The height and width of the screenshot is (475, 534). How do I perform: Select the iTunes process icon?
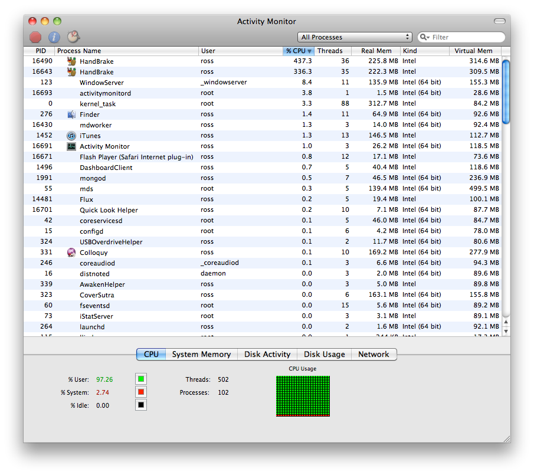pos(71,136)
